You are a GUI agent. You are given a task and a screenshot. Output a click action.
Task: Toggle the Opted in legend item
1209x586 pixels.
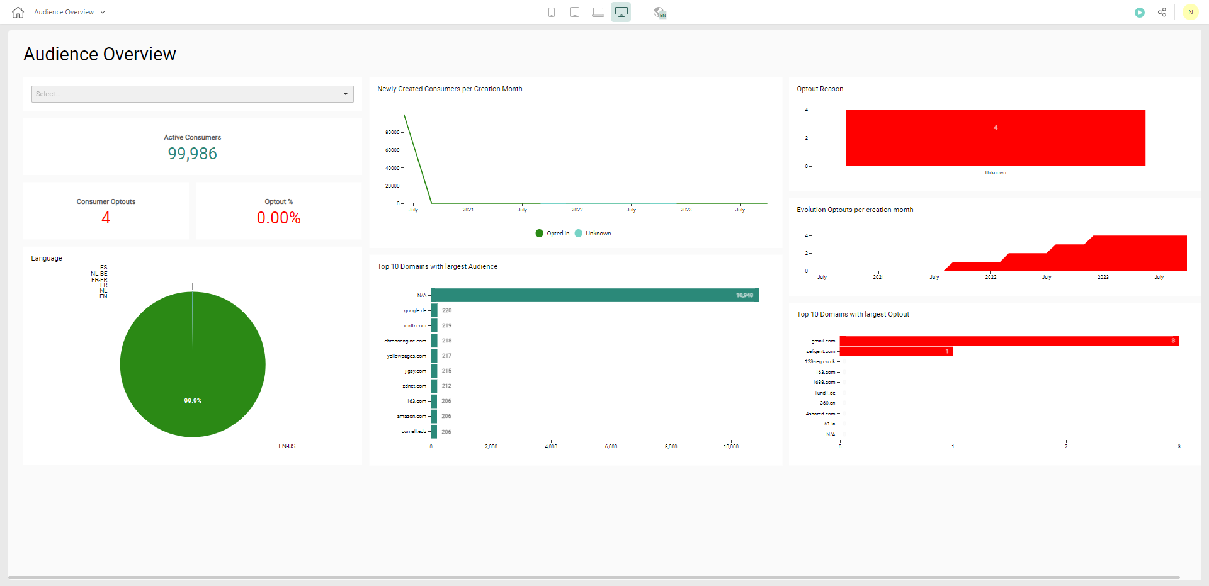point(552,234)
